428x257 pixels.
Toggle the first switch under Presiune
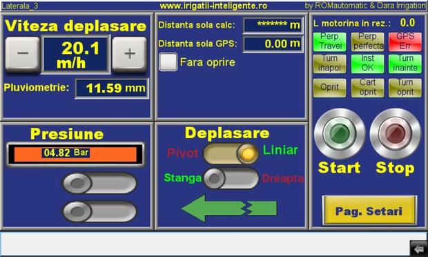pyautogui.click(x=99, y=182)
